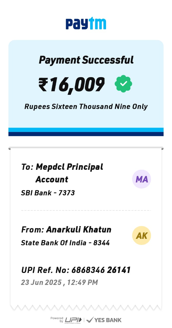The image size is (172, 328).
Task: Tap the green verified checkmark badge
Action: [123, 84]
